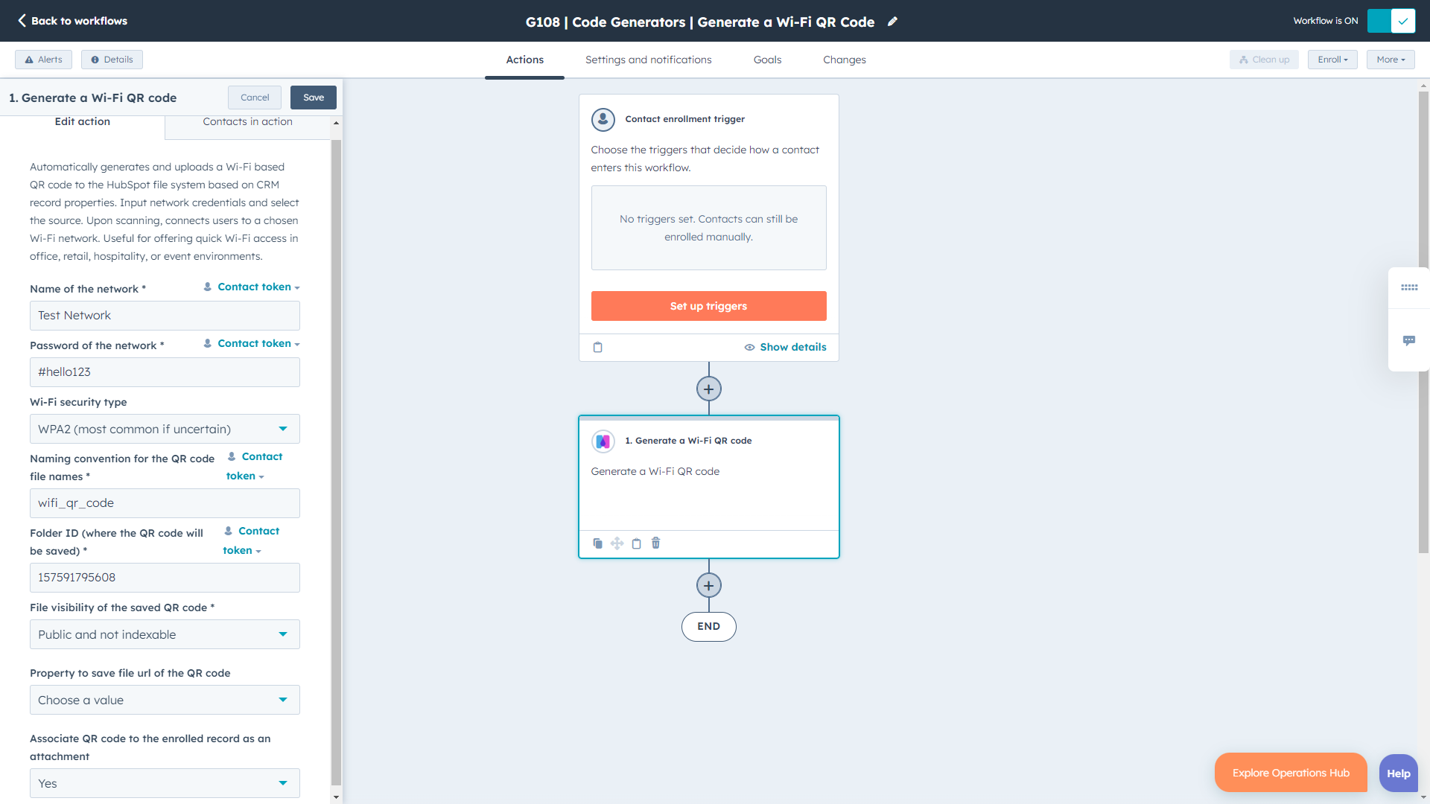Select the move action icon
This screenshot has width=1430, height=804.
[x=617, y=543]
